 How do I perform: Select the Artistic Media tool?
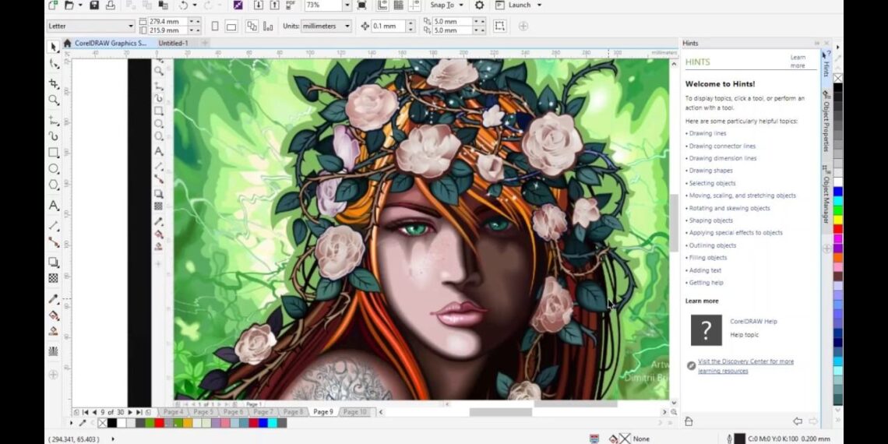[x=54, y=136]
